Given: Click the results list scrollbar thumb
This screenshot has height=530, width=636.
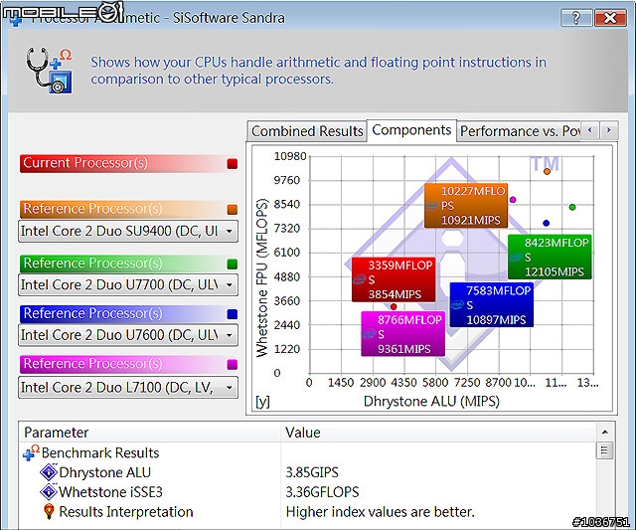Looking at the screenshot, I should click(x=604, y=450).
